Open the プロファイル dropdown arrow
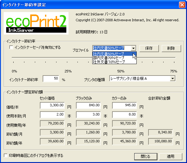This screenshot has height=163, width=187. 133,48
